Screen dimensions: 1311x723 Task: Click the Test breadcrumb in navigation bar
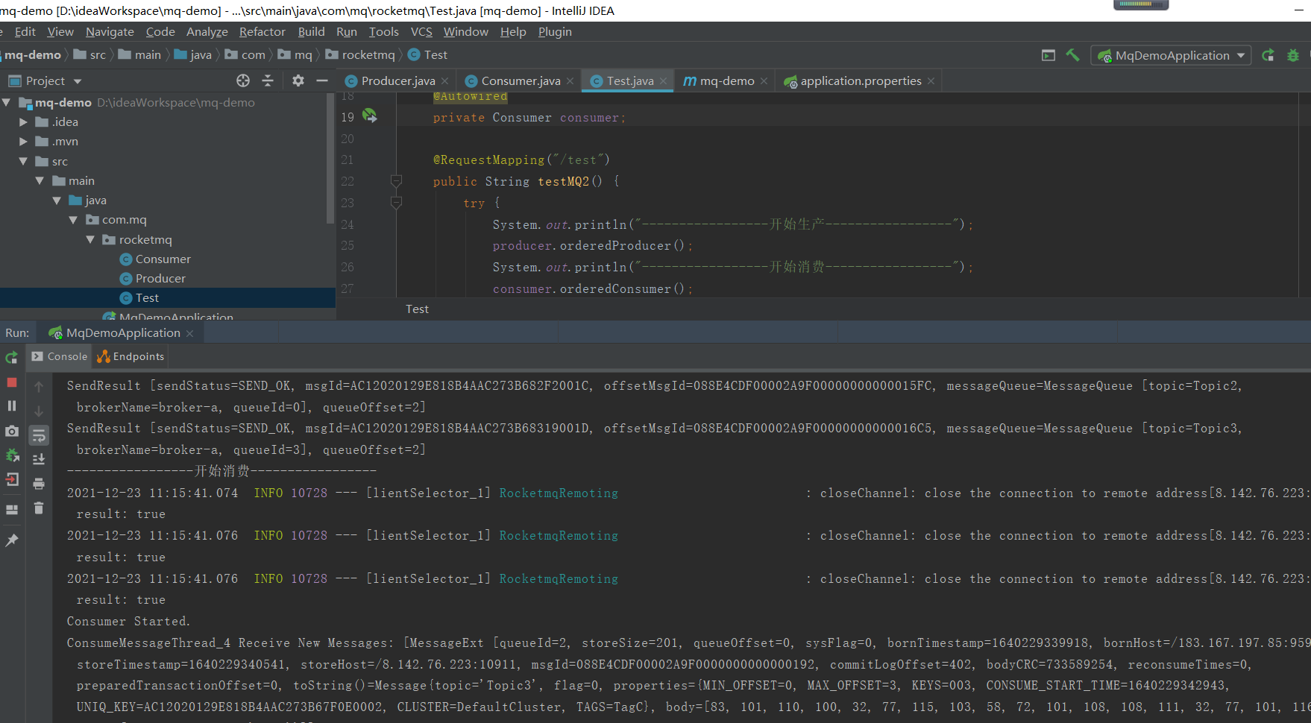(x=428, y=54)
